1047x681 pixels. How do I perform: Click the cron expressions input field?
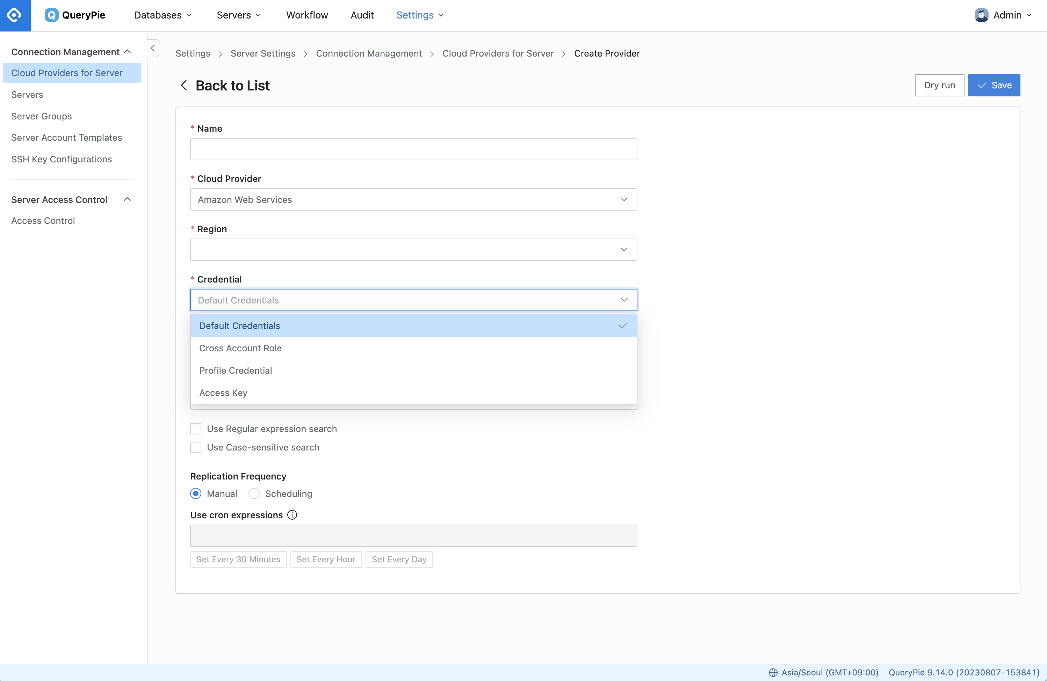click(413, 536)
